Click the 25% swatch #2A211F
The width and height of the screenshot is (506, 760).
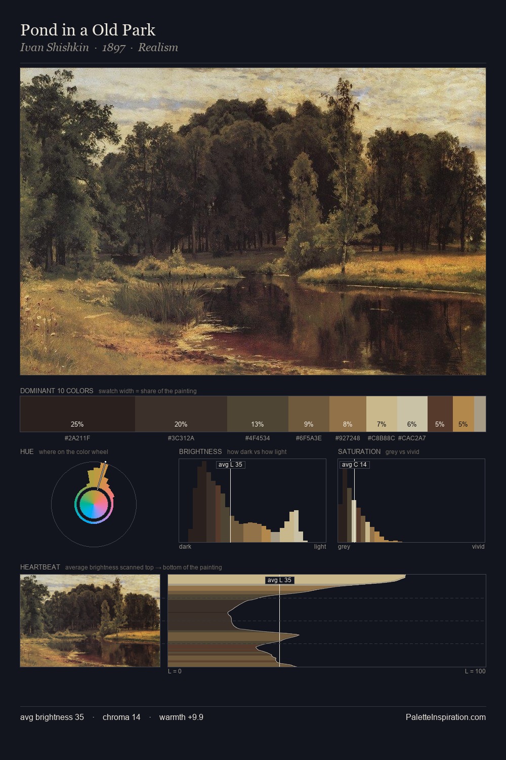pyautogui.click(x=77, y=414)
